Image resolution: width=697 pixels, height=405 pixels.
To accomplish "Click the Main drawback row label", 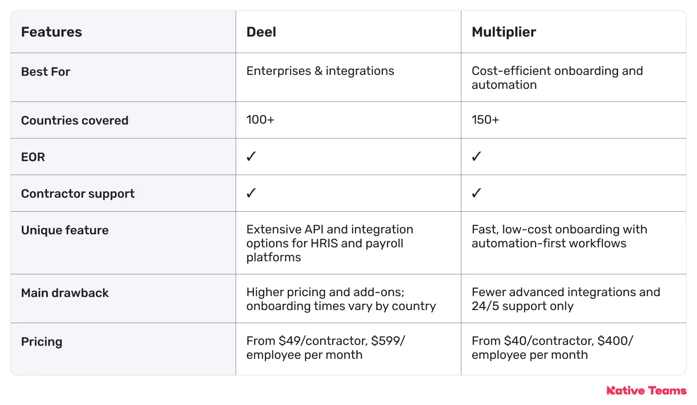I will click(x=65, y=293).
